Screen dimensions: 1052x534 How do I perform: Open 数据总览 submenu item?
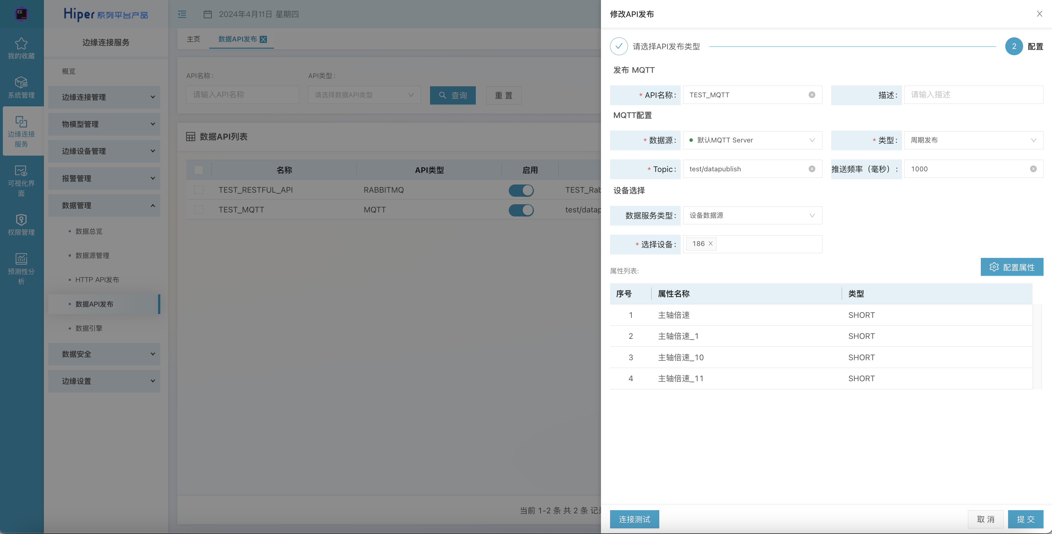point(89,231)
